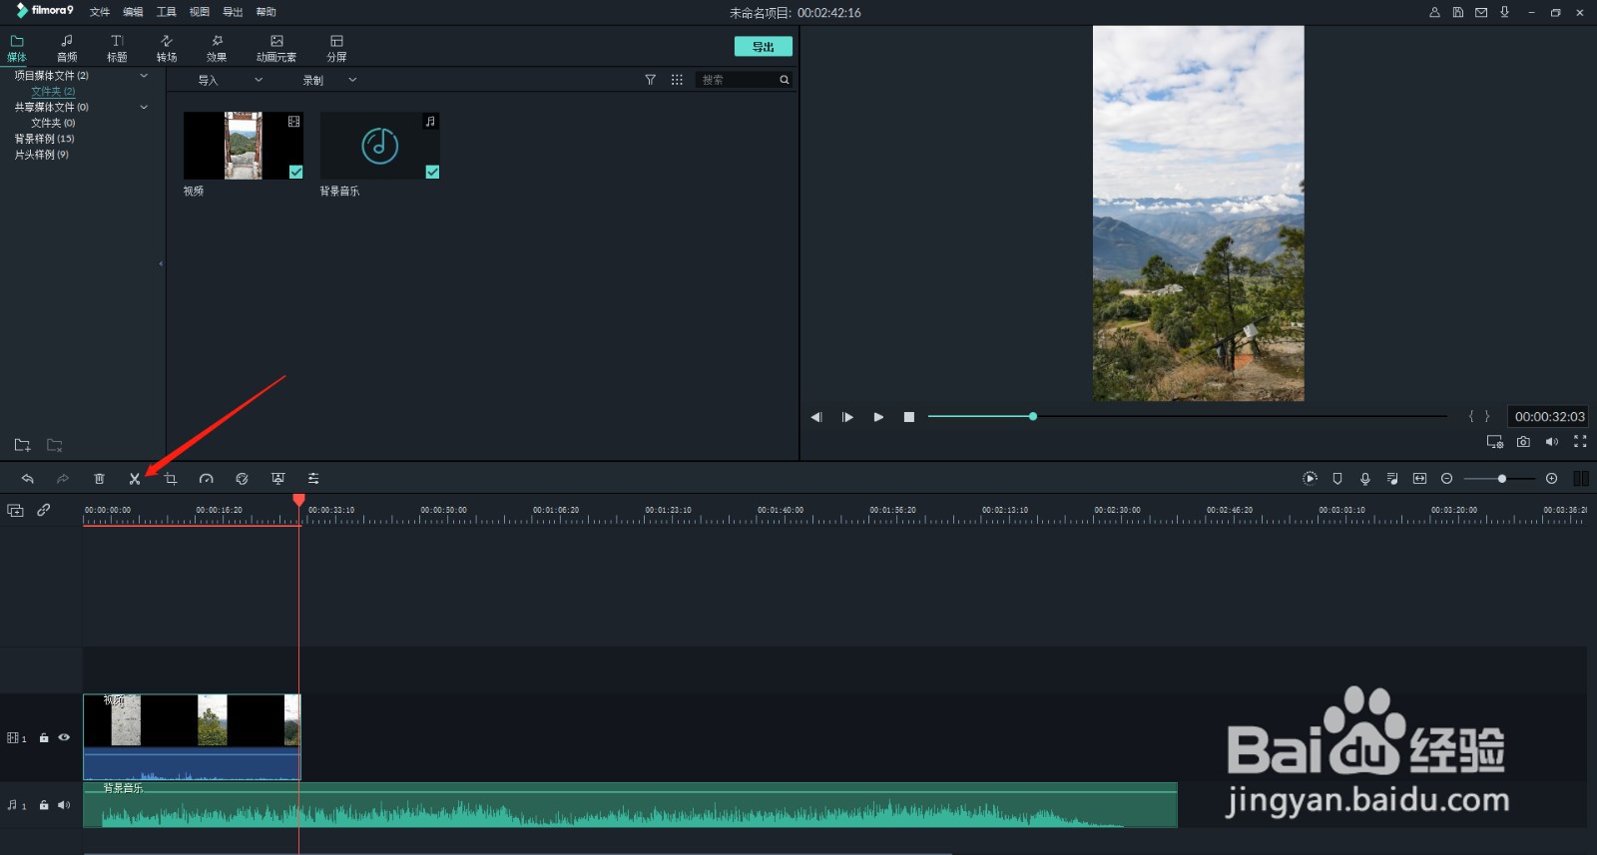
Task: Zoom in the timeline with plus icon
Action: click(1551, 479)
